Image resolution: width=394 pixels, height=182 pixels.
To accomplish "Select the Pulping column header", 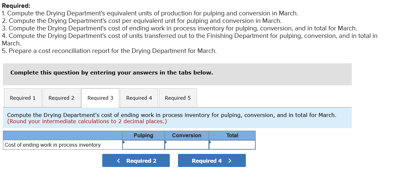I will (x=144, y=136).
